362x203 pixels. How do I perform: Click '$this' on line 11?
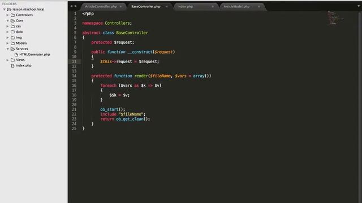pyautogui.click(x=106, y=61)
